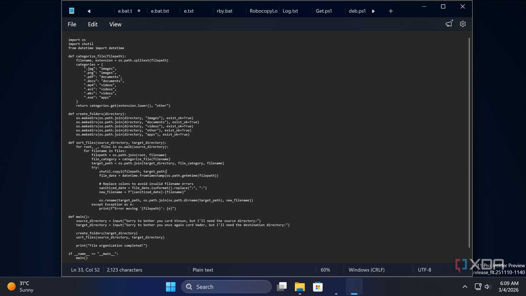Click the 2,123 characters count
The height and width of the screenshot is (296, 526).
[x=124, y=270]
